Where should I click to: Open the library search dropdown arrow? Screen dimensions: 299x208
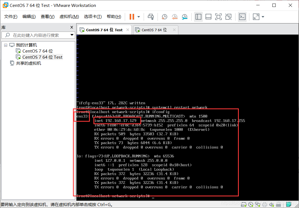pos(72,35)
